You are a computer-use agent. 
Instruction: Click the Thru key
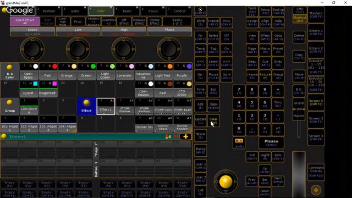click(x=278, y=104)
